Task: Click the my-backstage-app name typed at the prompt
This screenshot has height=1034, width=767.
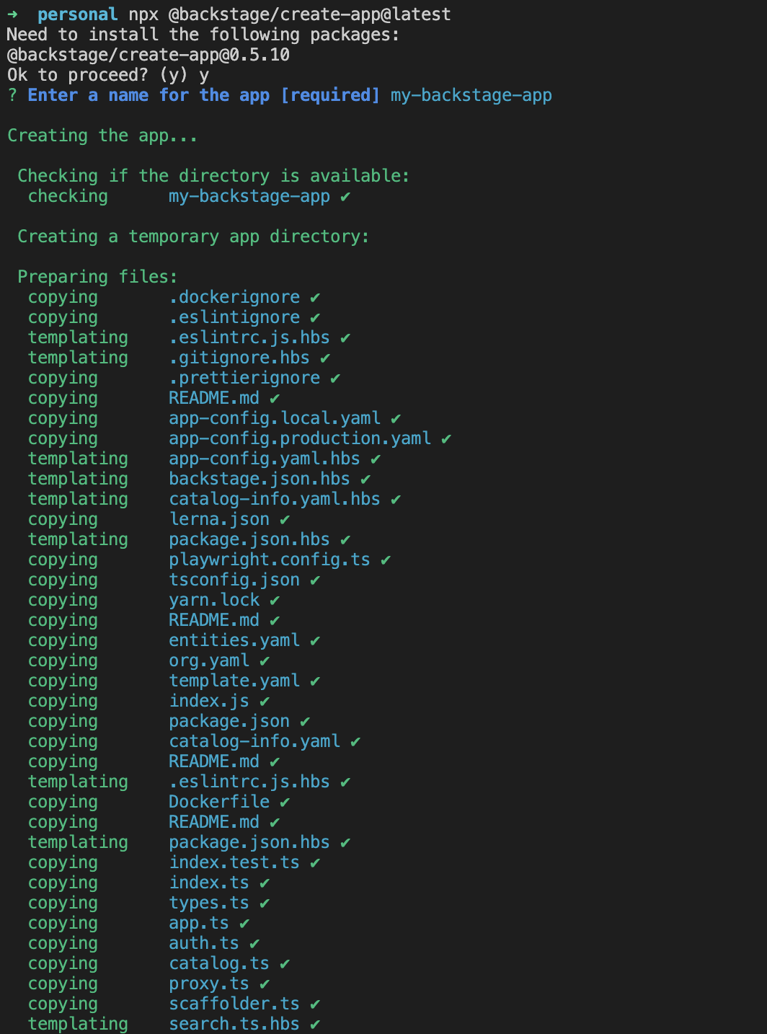Action: click(471, 95)
